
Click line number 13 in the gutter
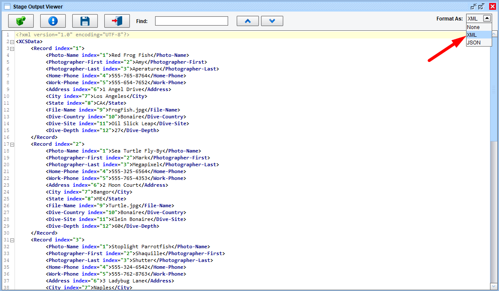click(x=6, y=117)
